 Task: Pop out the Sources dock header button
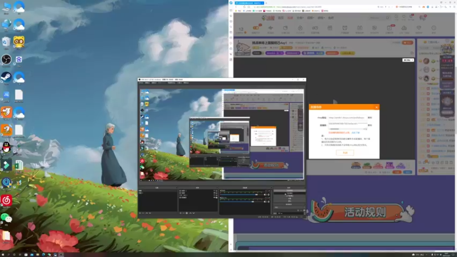[217, 188]
